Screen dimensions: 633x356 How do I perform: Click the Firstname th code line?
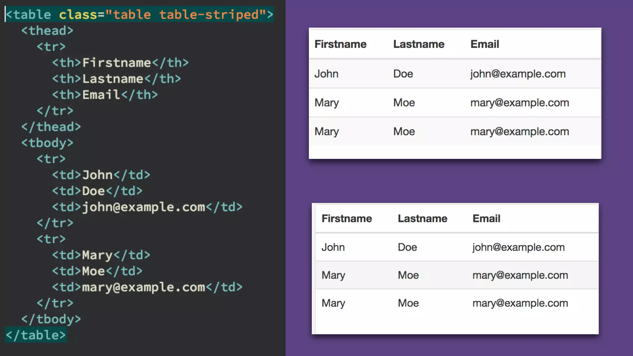(120, 63)
